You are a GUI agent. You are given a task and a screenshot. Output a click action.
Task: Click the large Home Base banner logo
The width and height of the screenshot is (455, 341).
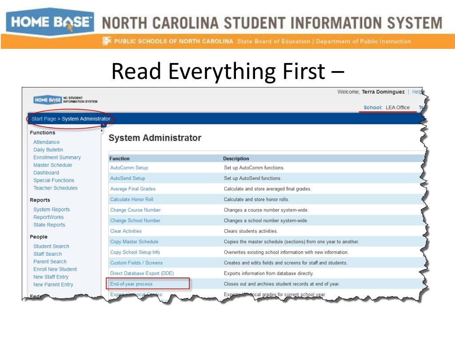(50, 22)
